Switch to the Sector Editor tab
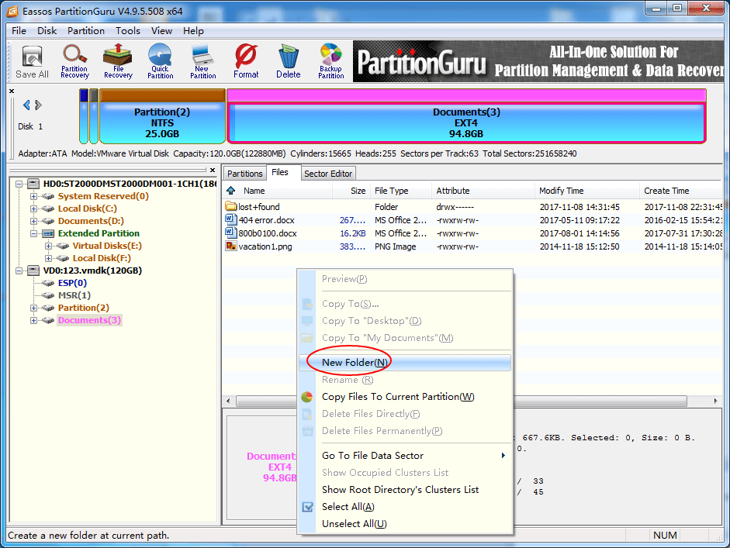 coord(327,173)
